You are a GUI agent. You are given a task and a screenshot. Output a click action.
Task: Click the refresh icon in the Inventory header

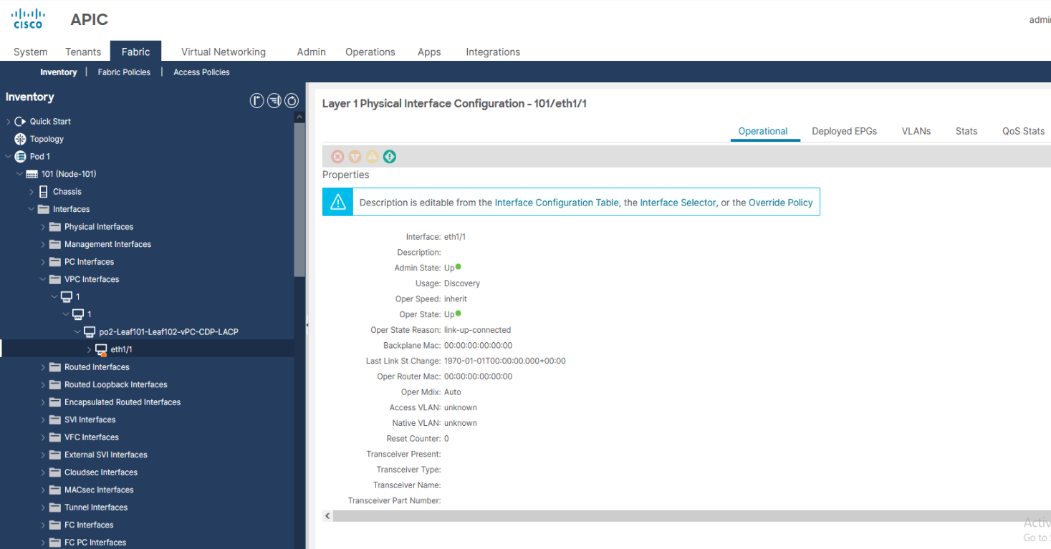pos(292,101)
